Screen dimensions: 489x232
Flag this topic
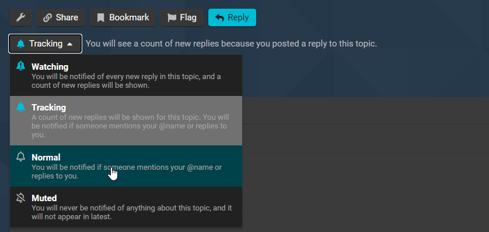(x=182, y=17)
